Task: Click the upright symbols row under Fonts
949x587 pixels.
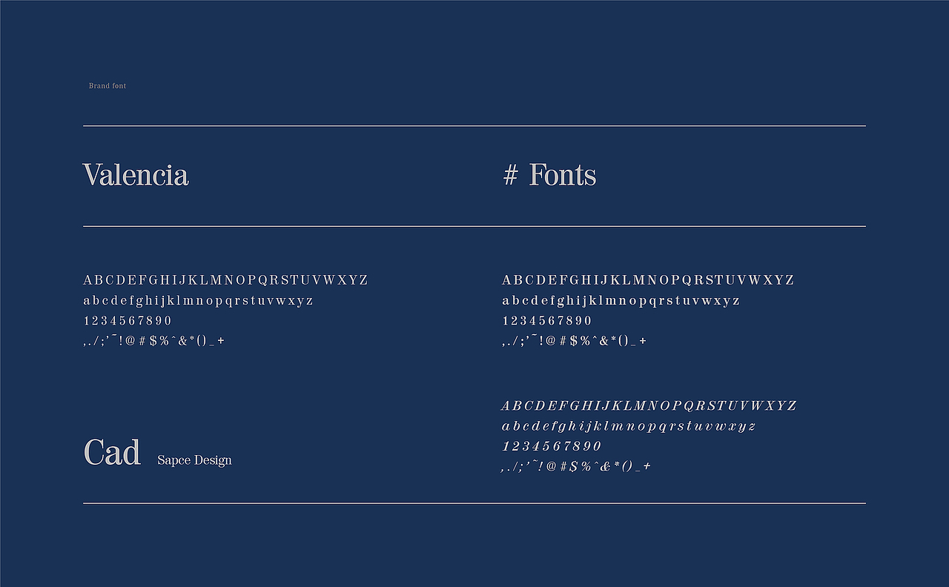Action: (x=574, y=341)
